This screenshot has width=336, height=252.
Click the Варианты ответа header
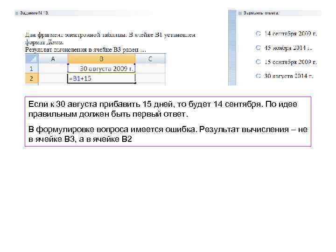coord(261,13)
